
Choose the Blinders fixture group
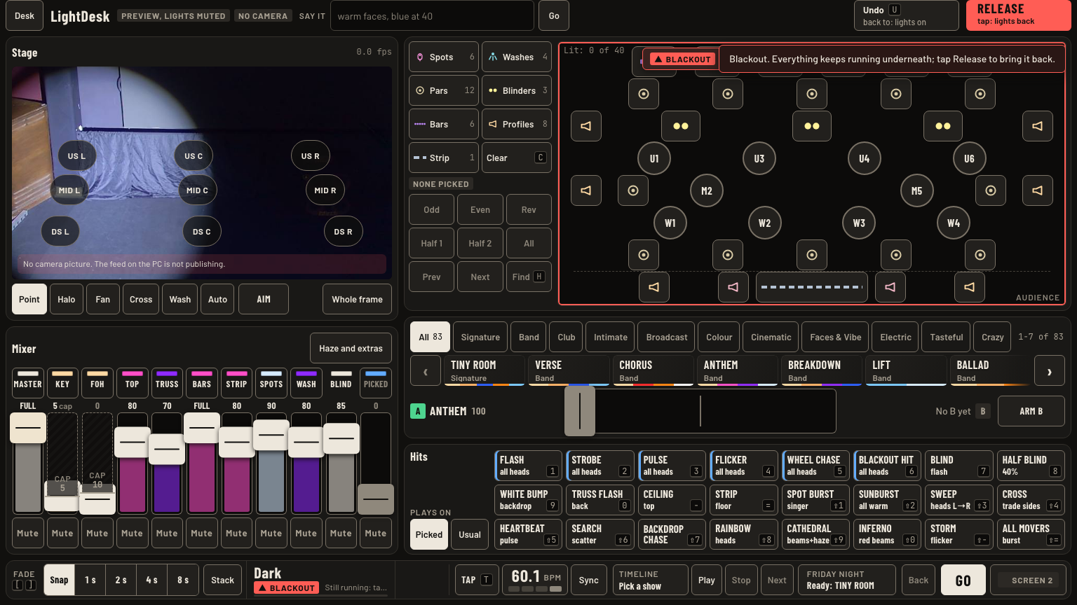pyautogui.click(x=517, y=91)
